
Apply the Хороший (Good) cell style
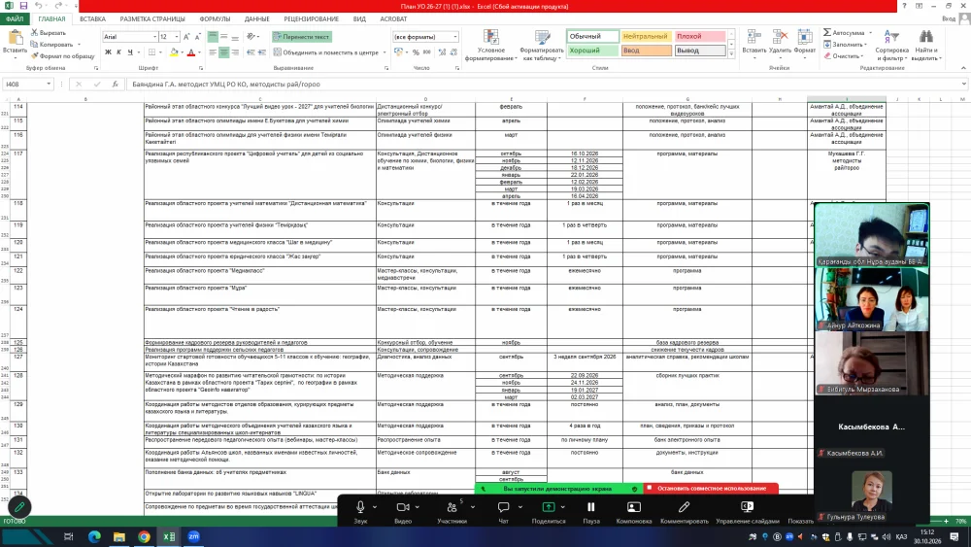pos(592,51)
